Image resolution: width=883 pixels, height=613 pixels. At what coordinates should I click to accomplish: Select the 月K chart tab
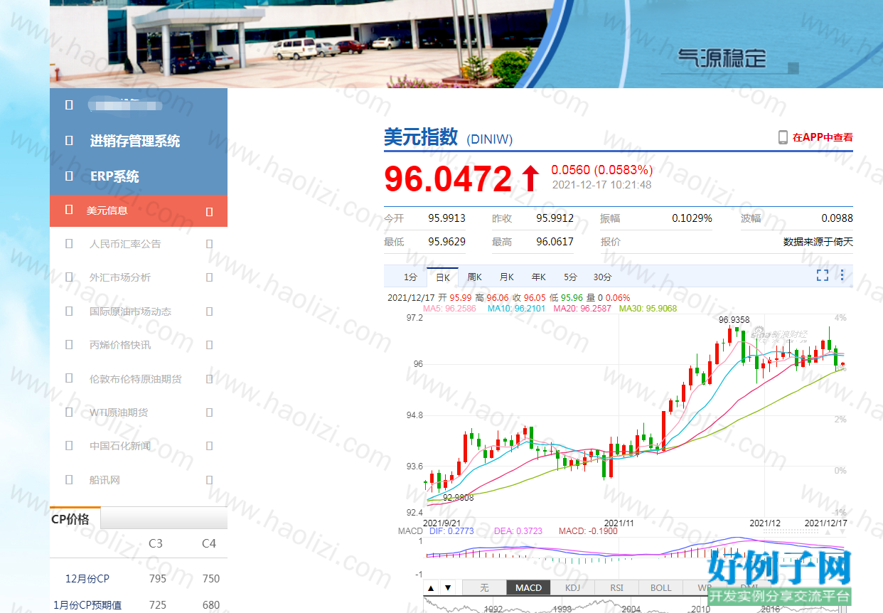[x=506, y=277]
